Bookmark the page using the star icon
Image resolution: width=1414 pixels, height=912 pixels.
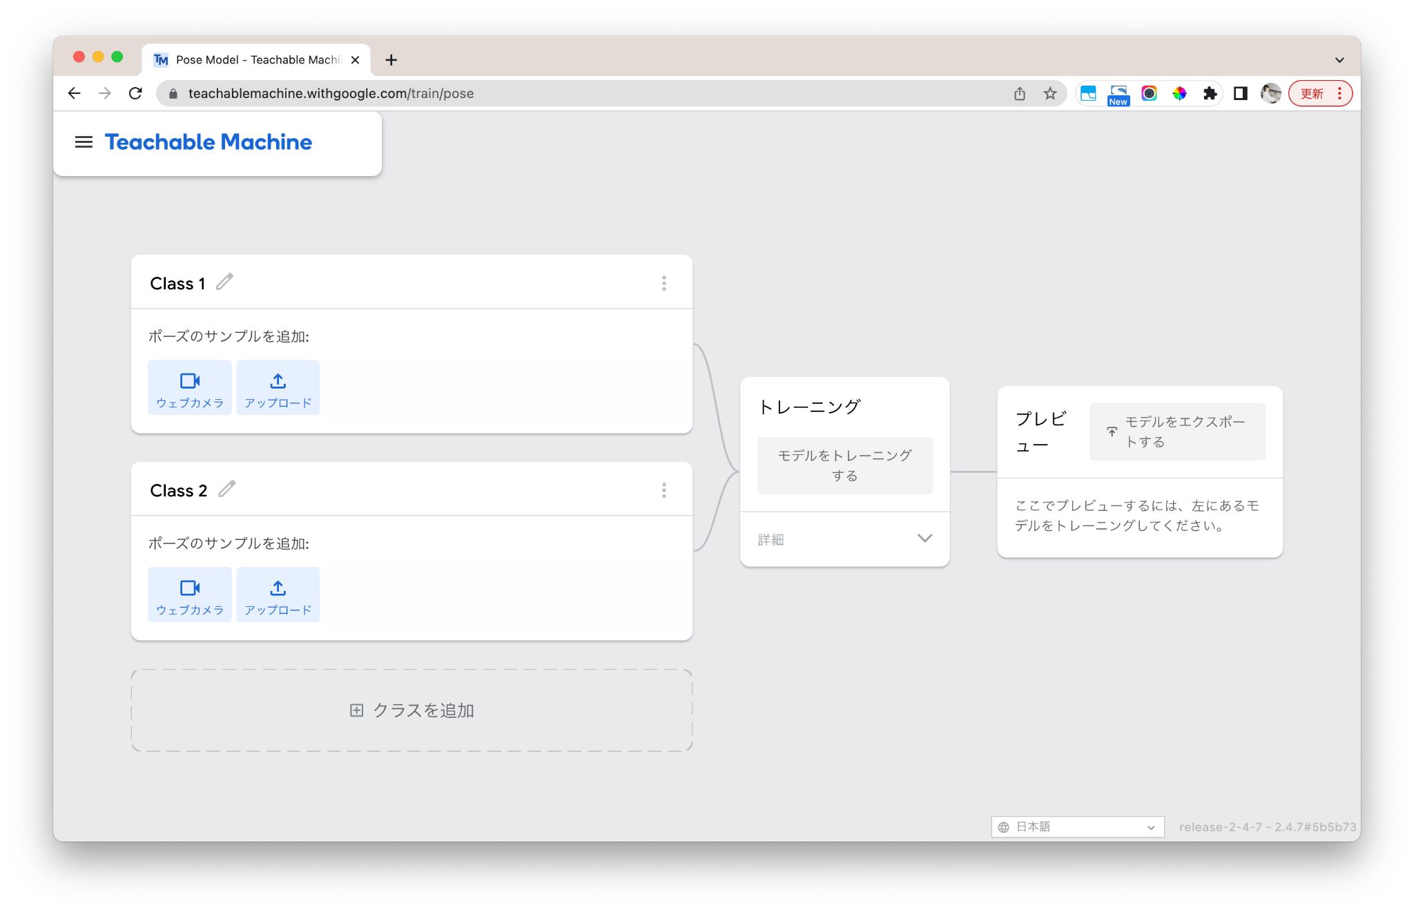[1049, 93]
